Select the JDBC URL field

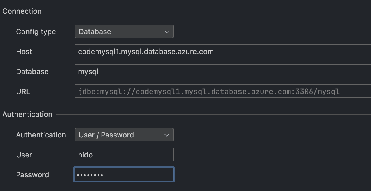click(222, 92)
